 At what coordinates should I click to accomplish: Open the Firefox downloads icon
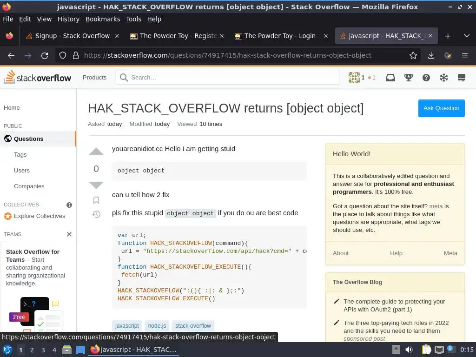[x=431, y=56]
